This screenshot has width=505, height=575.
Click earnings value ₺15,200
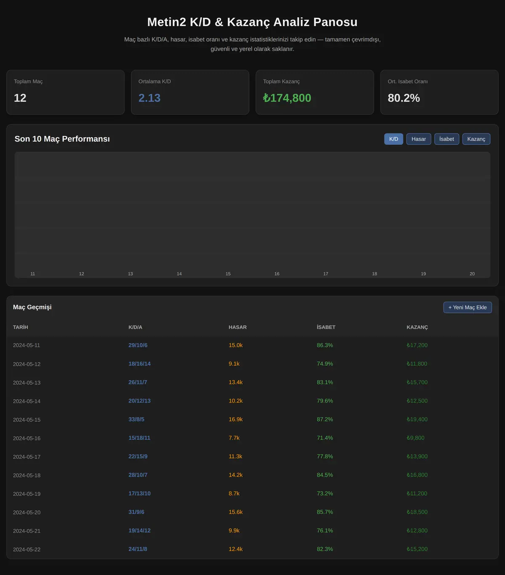(417, 549)
